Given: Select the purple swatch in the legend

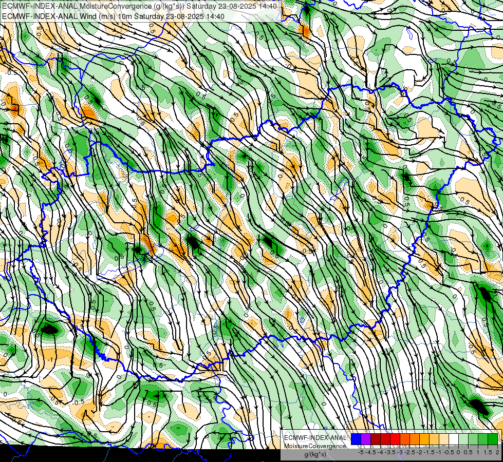Looking at the screenshot, I should pyautogui.click(x=366, y=439).
